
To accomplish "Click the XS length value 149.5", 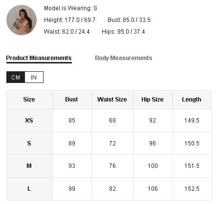I will pos(192,121).
